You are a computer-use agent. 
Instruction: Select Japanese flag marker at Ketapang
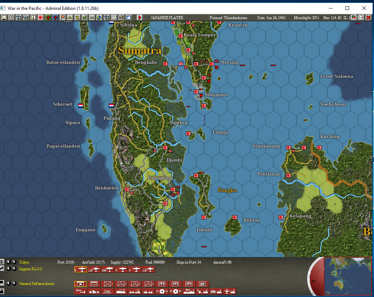pyautogui.click(x=281, y=217)
